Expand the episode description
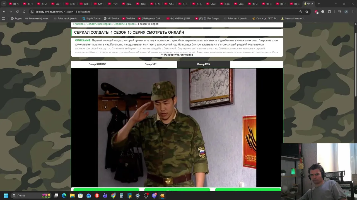Image resolution: width=357 pixels, height=200 pixels. pos(177,55)
